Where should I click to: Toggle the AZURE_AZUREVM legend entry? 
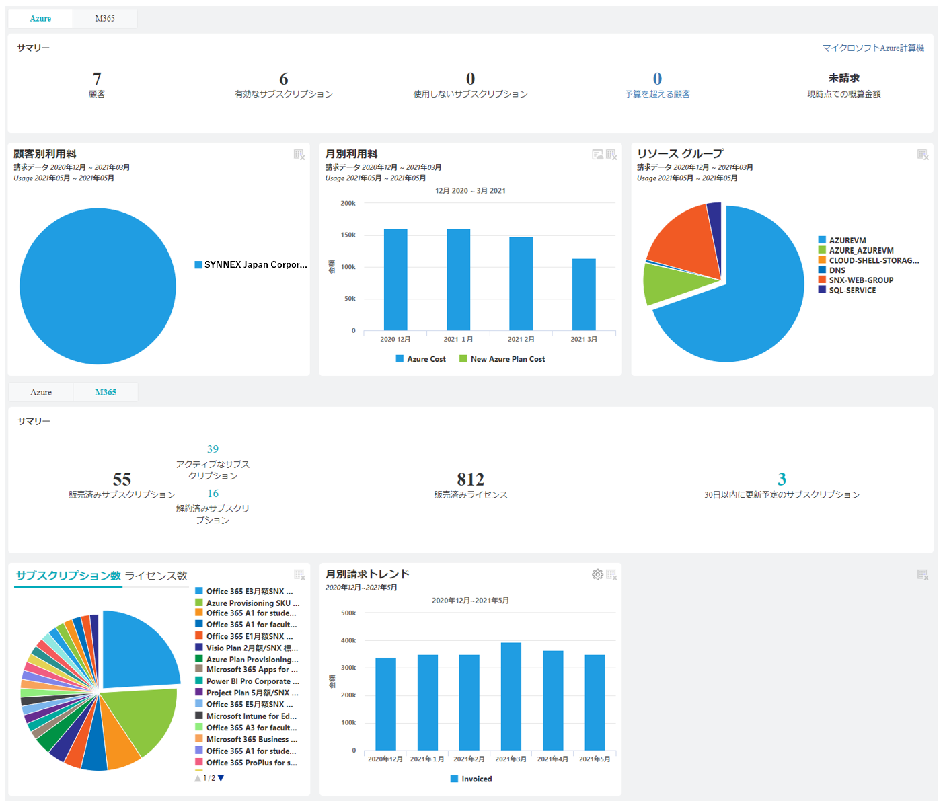856,250
